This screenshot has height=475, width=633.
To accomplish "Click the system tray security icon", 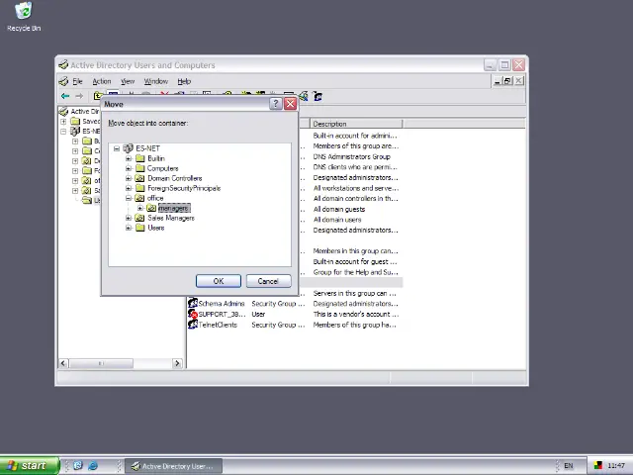I will (597, 465).
